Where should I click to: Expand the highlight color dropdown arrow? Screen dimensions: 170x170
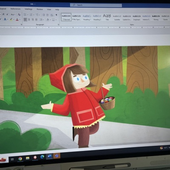pos(14,20)
